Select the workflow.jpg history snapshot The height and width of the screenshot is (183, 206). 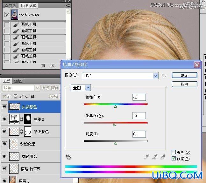pos(34,14)
